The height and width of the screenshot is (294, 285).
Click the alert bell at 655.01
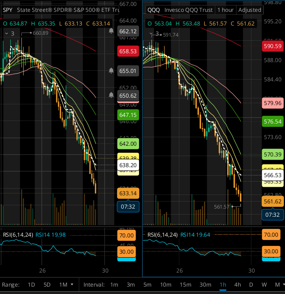click(x=111, y=71)
